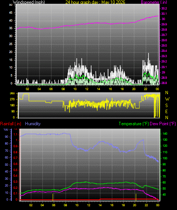Image resolution: width=177 pixels, height=210 pixels.
Task: Click the 24 hour graph day title
Action: pyautogui.click(x=95, y=2)
